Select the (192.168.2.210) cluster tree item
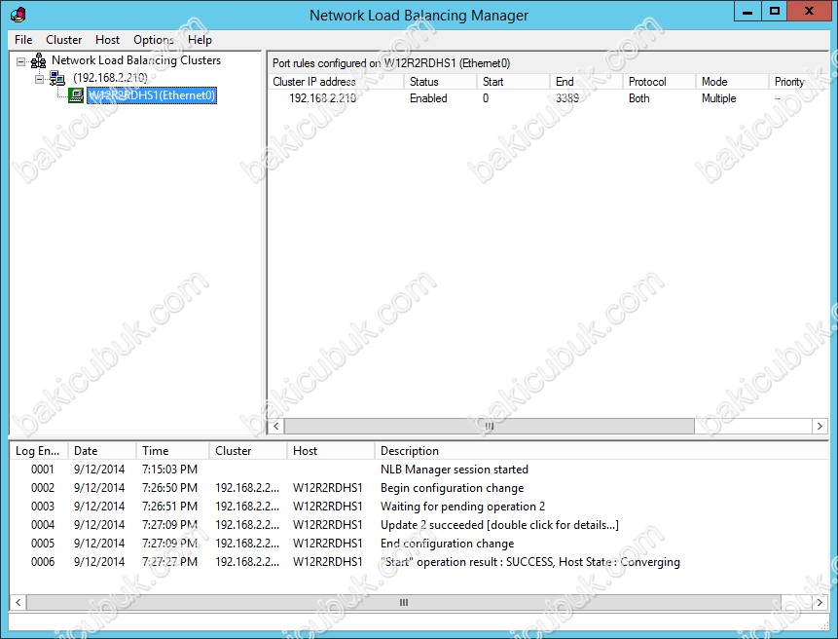 coord(110,78)
